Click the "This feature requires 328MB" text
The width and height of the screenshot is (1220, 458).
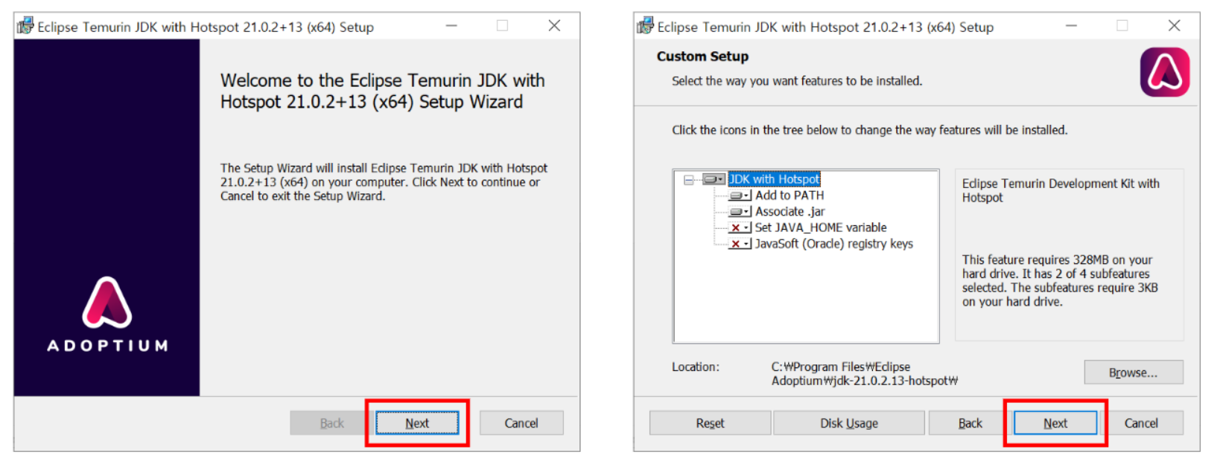click(1060, 281)
